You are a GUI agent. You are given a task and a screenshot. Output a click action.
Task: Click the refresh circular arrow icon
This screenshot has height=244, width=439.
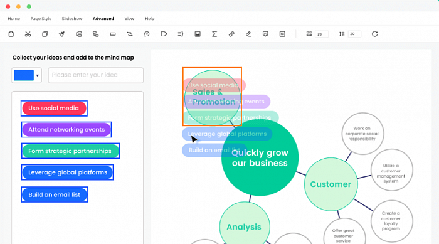coord(374,34)
